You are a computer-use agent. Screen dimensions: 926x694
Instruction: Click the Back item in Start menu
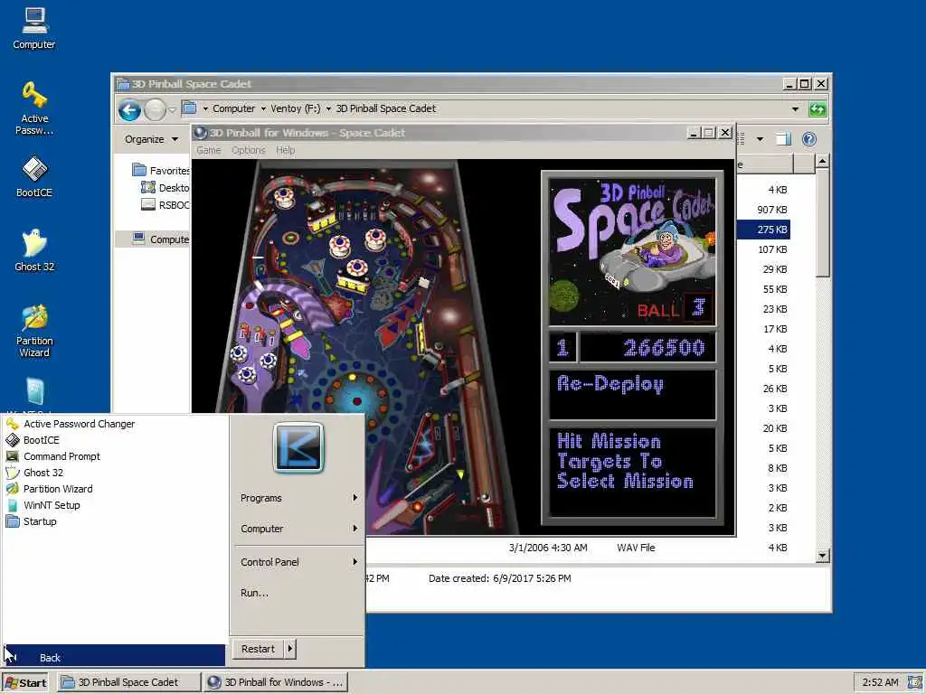115,657
